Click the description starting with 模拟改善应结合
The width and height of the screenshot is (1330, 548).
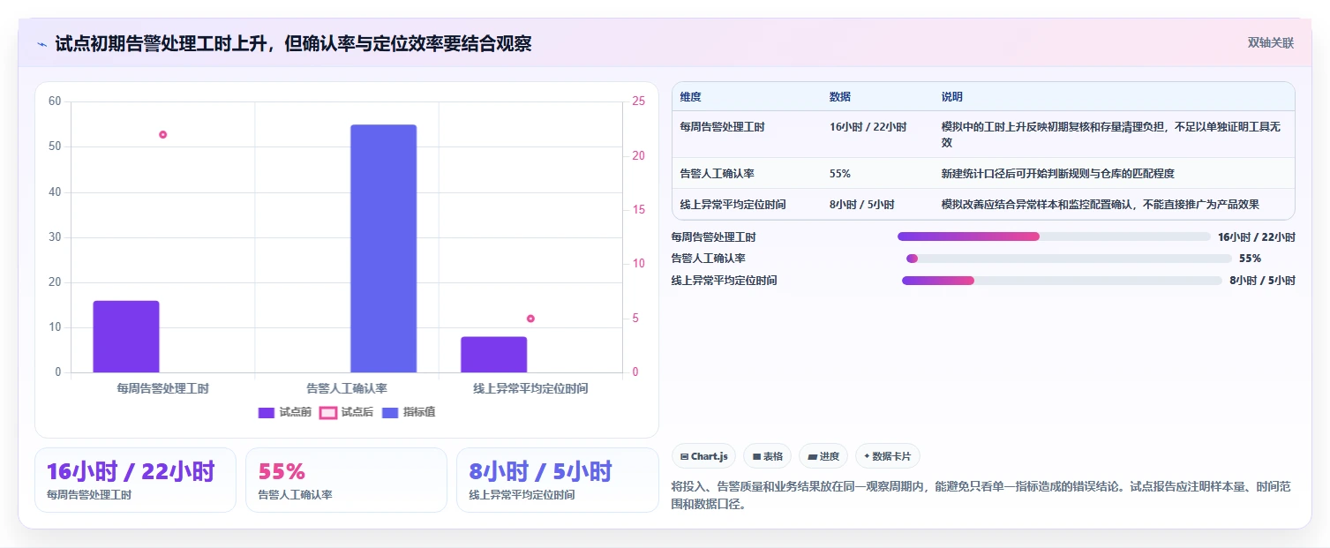tap(1100, 205)
